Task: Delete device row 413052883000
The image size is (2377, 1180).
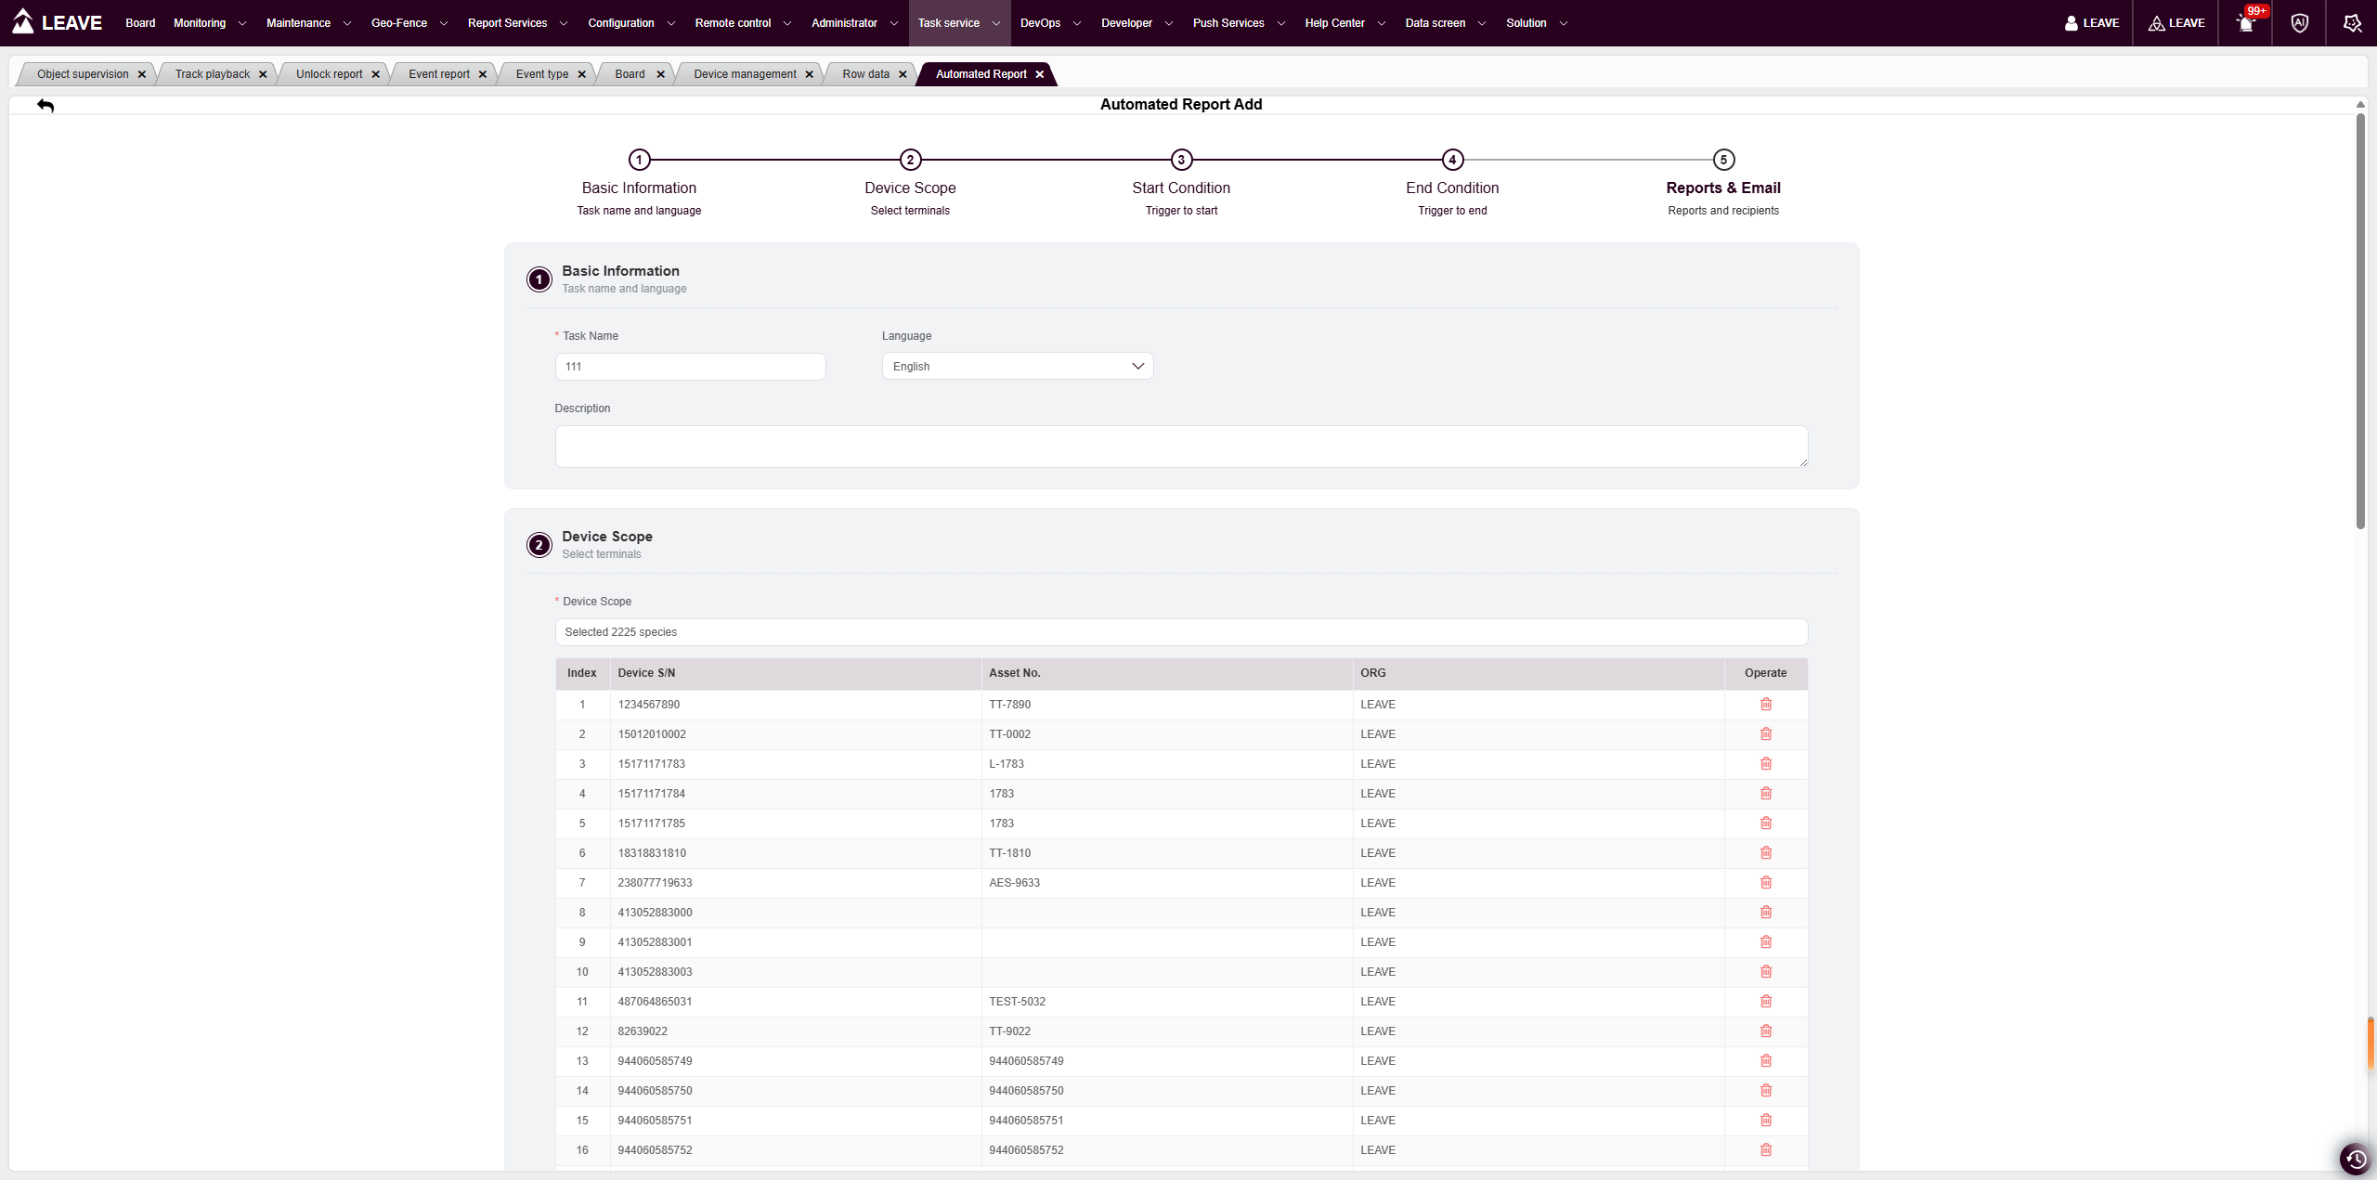Action: point(1766,913)
